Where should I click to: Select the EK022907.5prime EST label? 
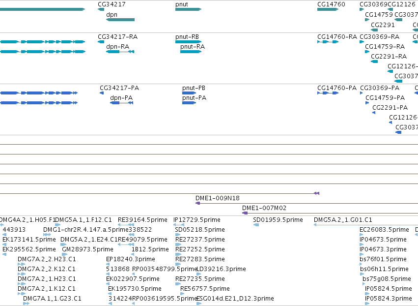tap(133, 279)
